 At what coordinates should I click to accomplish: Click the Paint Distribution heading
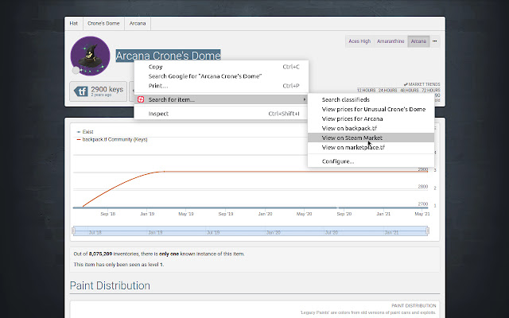coord(110,285)
